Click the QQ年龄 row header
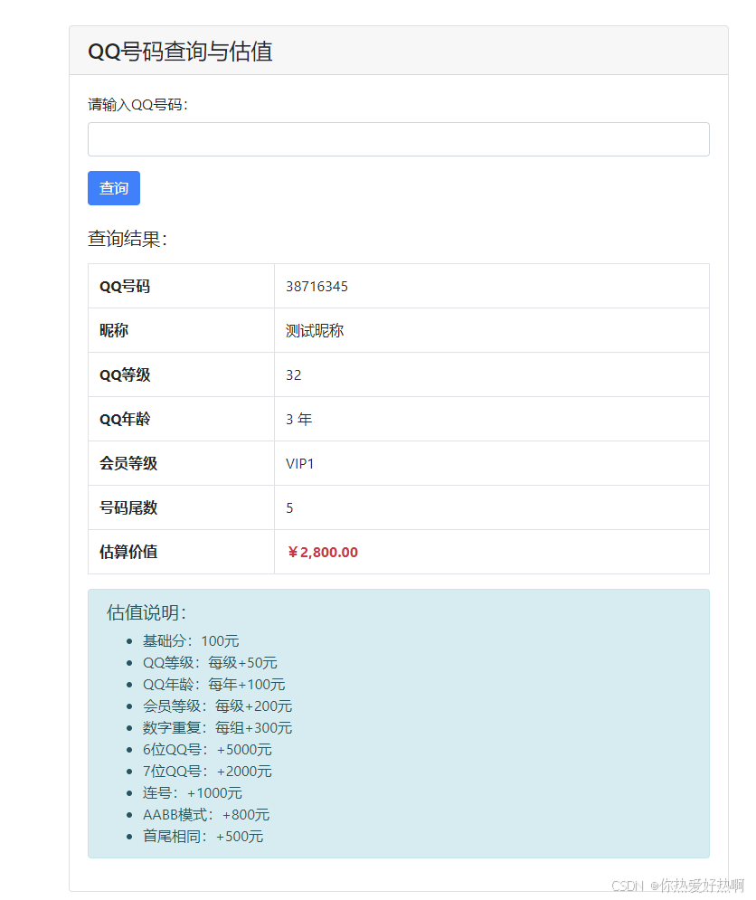Image resolution: width=756 pixels, height=900 pixels. tap(125, 419)
